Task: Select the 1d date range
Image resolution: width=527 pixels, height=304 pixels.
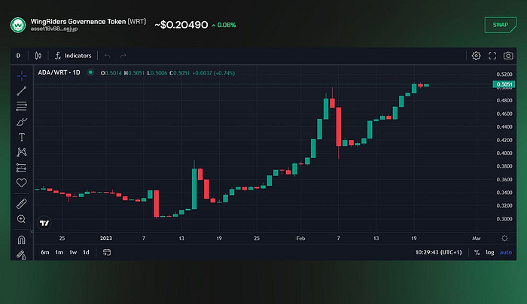Action: (x=86, y=252)
